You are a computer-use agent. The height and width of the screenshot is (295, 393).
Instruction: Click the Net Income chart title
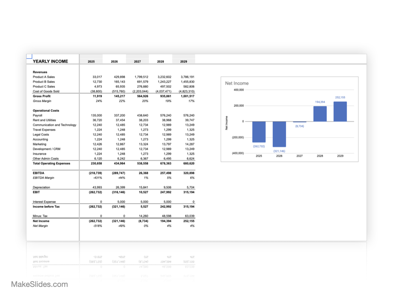(237, 83)
